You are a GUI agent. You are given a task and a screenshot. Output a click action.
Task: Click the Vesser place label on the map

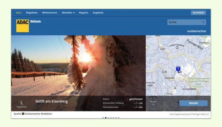click(x=170, y=94)
